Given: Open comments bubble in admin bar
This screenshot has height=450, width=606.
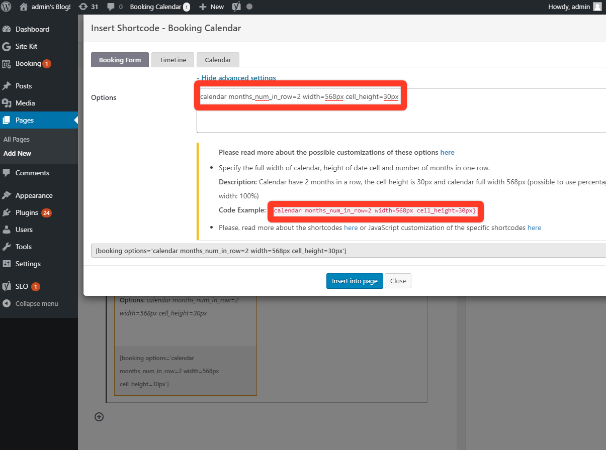Looking at the screenshot, I should coord(115,7).
